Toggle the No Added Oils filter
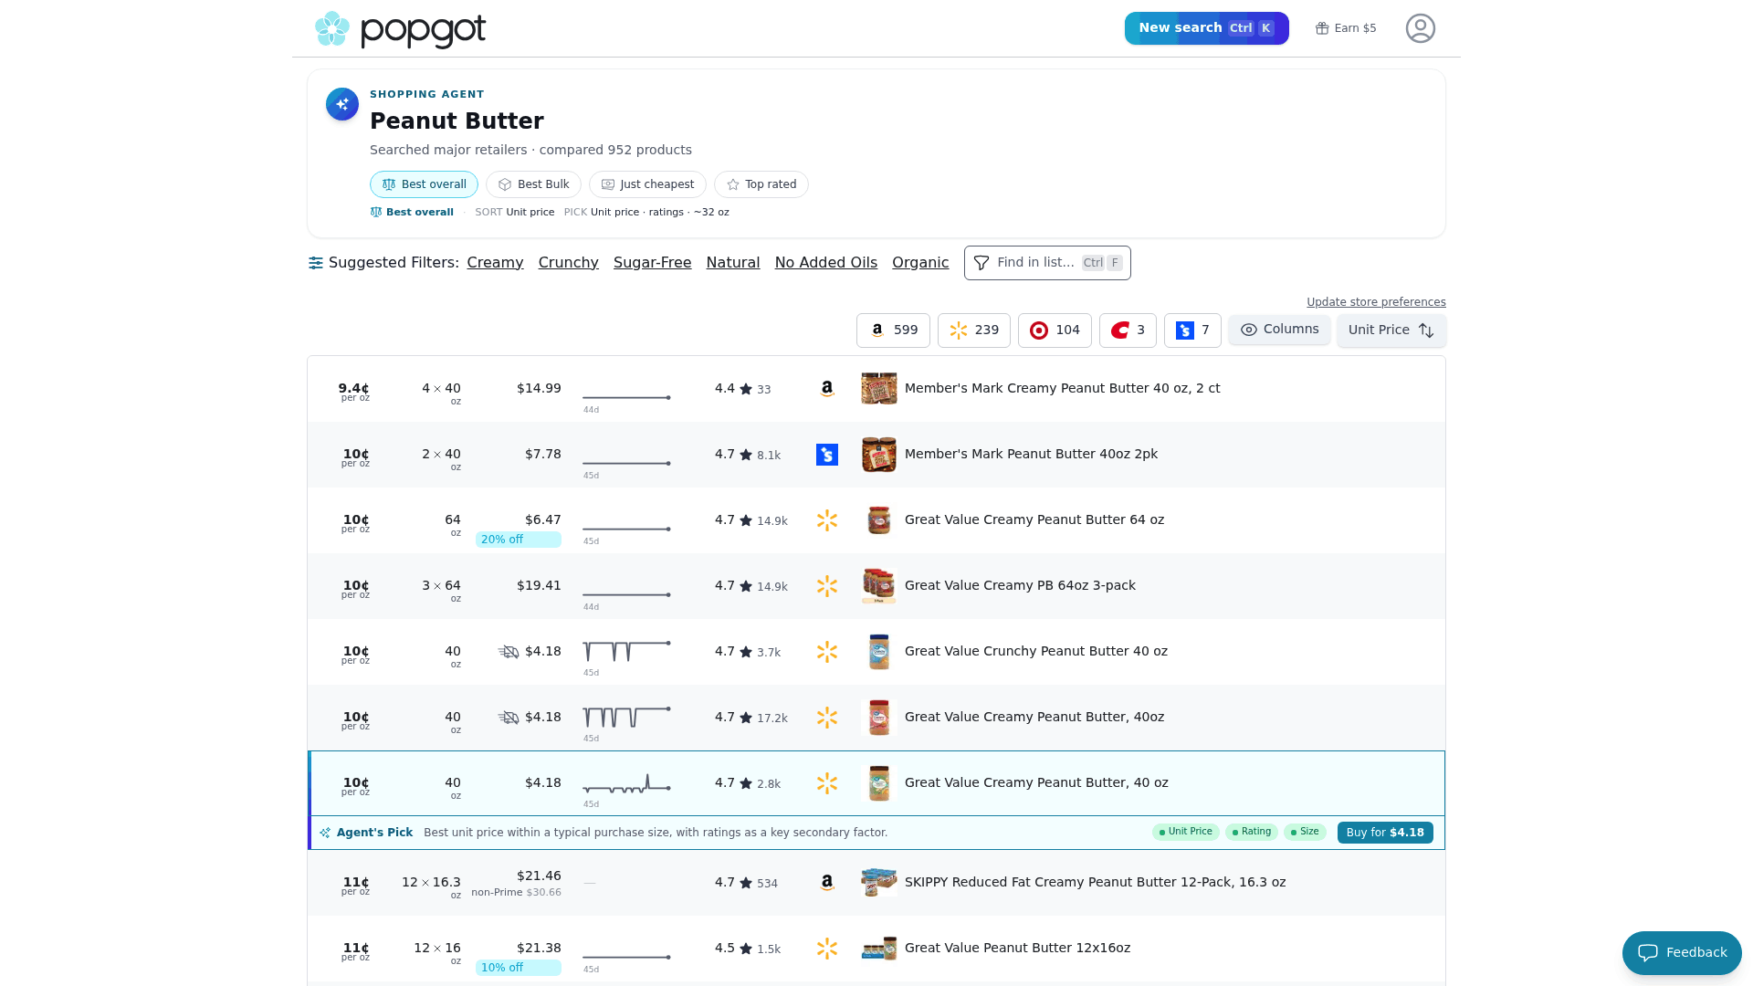The image size is (1753, 986). coord(826,263)
